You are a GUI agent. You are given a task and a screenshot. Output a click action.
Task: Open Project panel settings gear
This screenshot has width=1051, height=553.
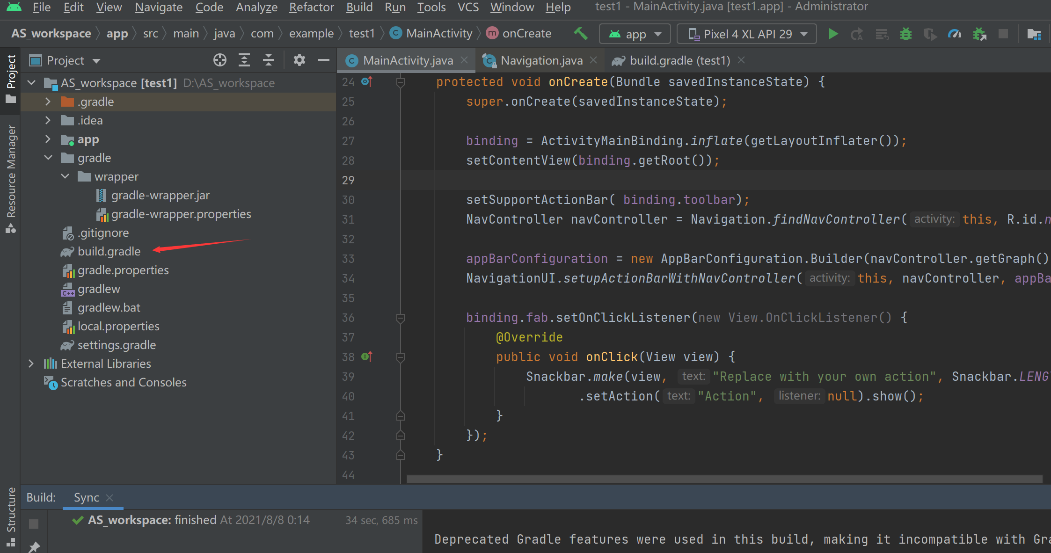point(299,60)
